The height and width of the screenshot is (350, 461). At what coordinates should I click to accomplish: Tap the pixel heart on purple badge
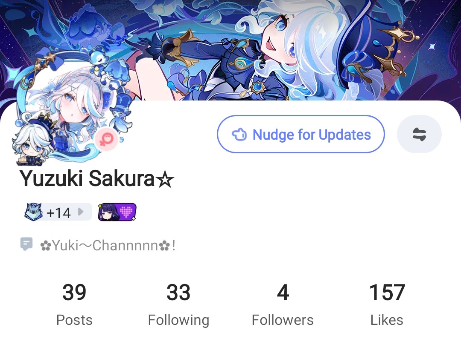click(126, 212)
